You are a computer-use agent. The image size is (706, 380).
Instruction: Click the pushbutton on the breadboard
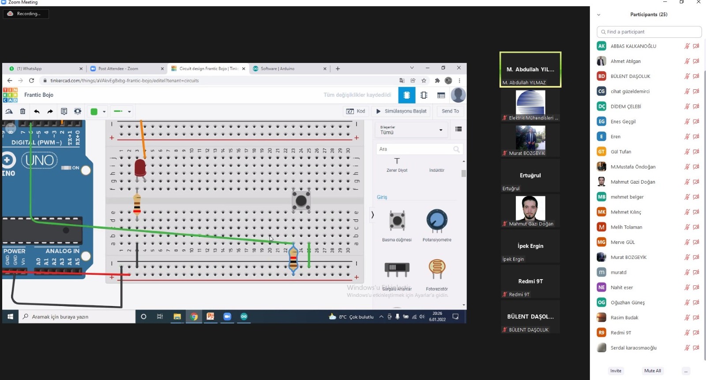[301, 201]
